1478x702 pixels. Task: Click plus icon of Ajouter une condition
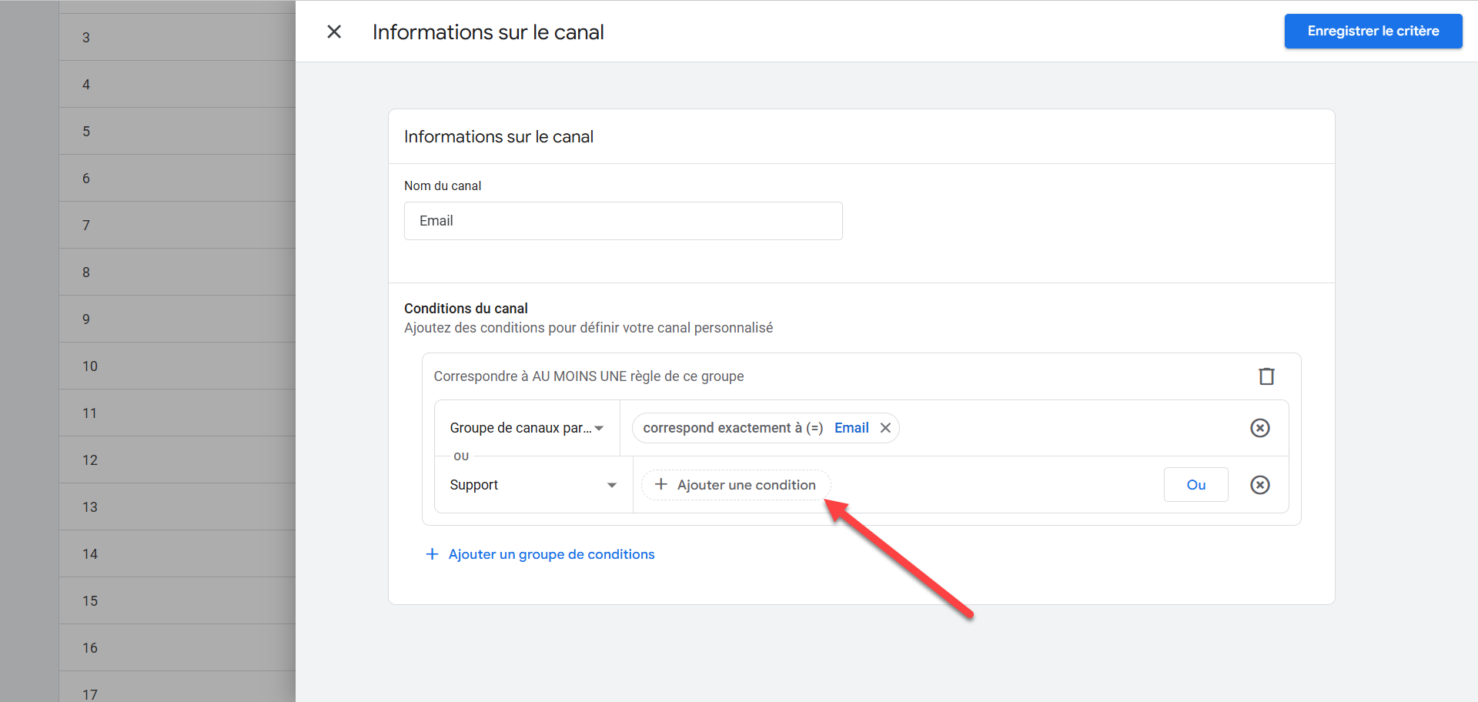pyautogui.click(x=660, y=484)
